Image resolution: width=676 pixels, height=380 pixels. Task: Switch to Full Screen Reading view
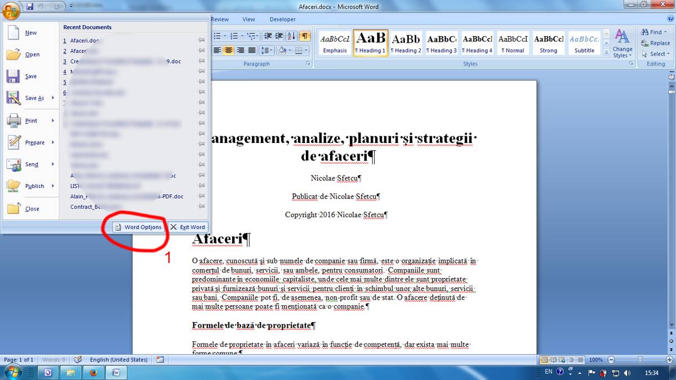point(553,359)
